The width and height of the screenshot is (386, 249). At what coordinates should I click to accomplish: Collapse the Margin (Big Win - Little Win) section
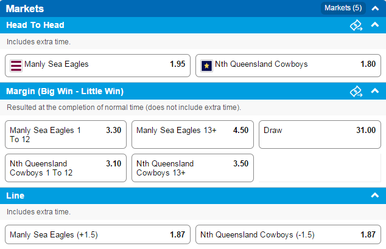click(x=375, y=91)
